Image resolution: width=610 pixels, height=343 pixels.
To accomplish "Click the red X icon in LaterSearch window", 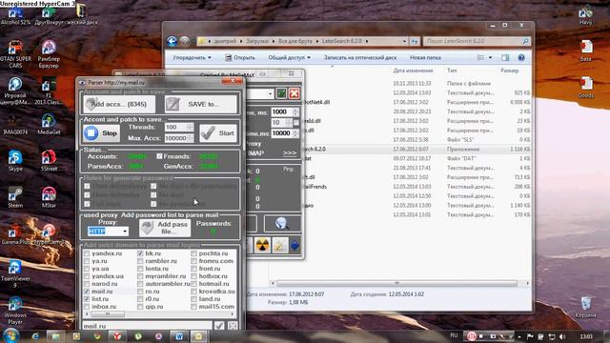I will point(295,93).
